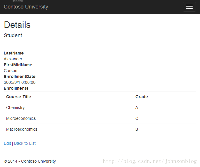Click the Course Title column header
The image size is (200, 167).
(19, 97)
